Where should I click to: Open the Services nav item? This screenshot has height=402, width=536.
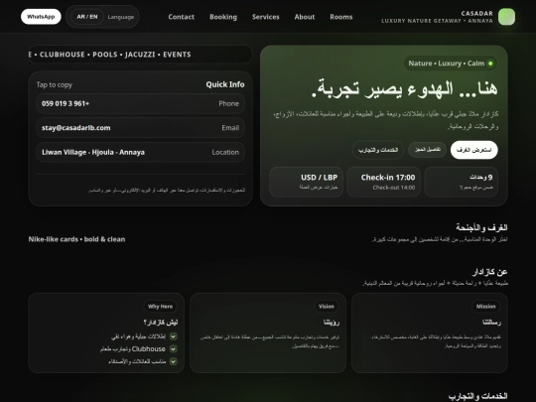pos(266,17)
